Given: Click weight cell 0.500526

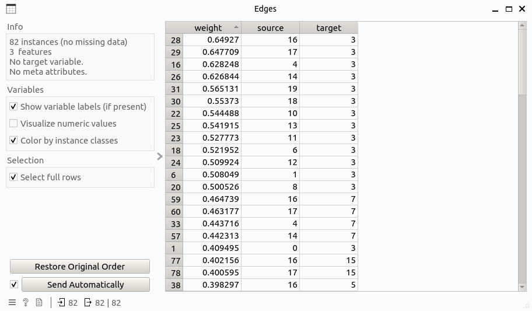Looking at the screenshot, I should [x=212, y=187].
